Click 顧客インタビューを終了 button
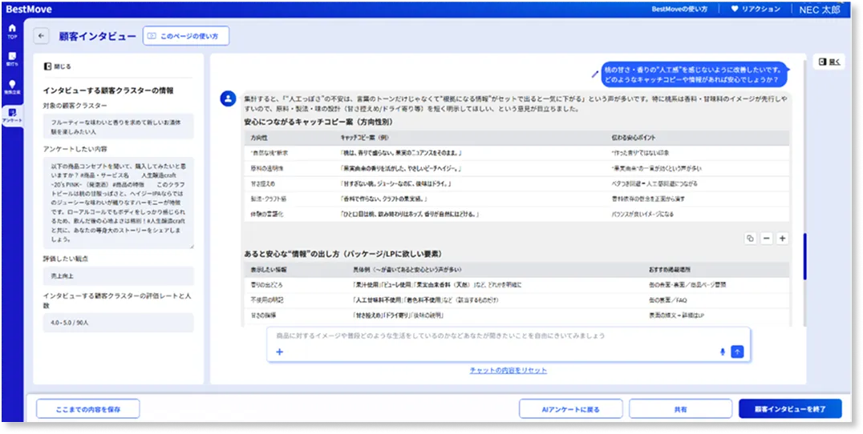This screenshot has width=863, height=434. tap(790, 409)
